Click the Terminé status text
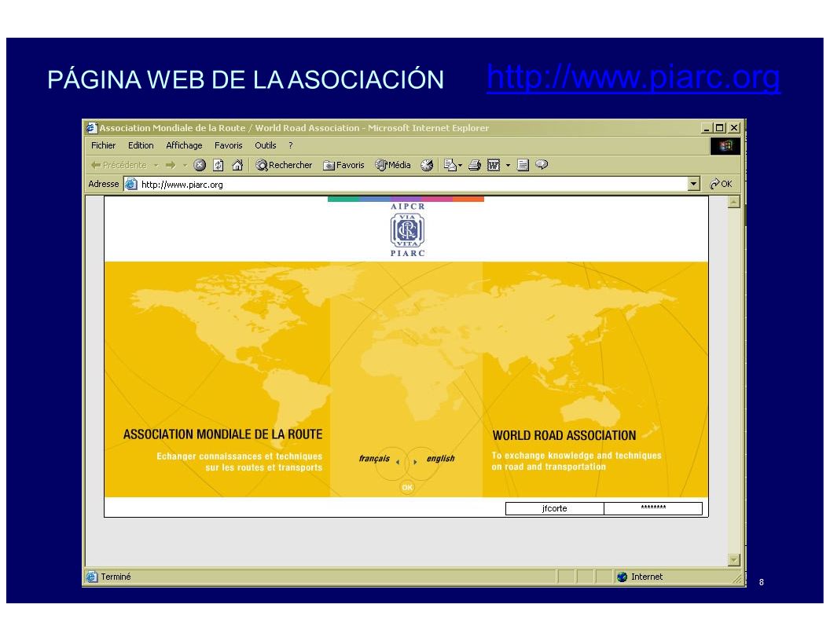The image size is (830, 641). click(116, 577)
